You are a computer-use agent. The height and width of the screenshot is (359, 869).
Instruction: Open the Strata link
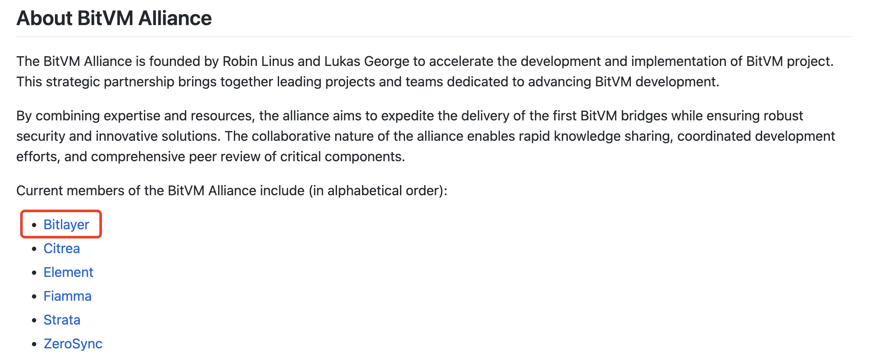pyautogui.click(x=62, y=320)
